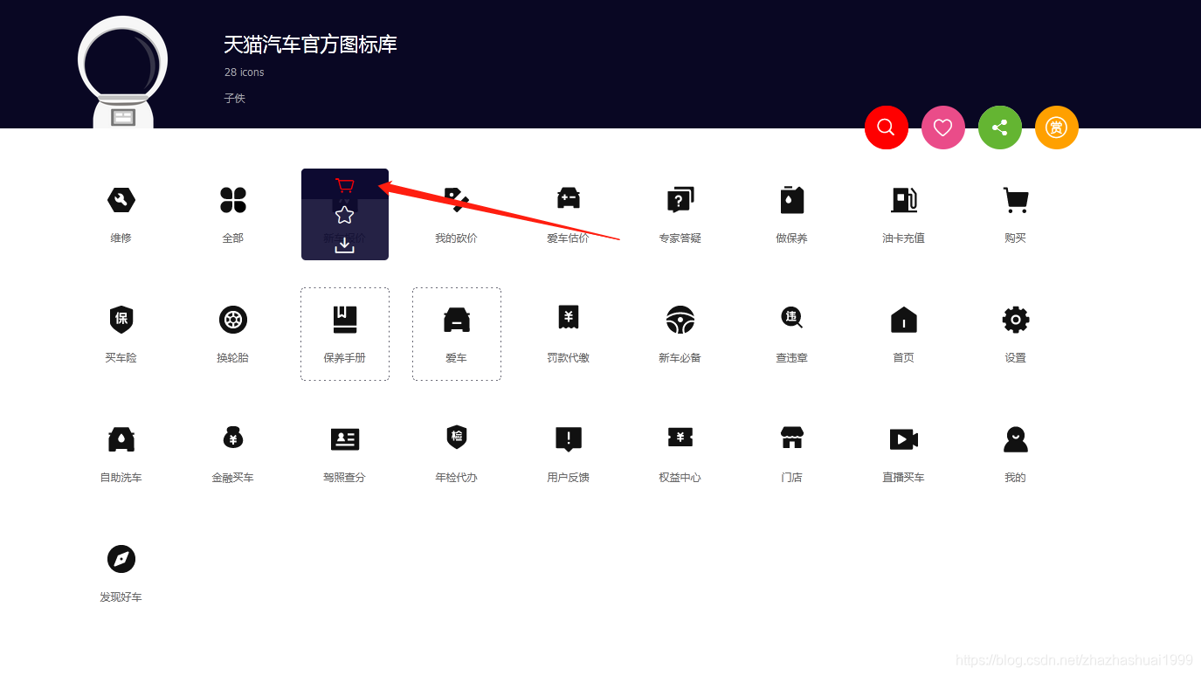1201x676 pixels.
Task: Click the astronaut avatar image
Action: tap(123, 72)
